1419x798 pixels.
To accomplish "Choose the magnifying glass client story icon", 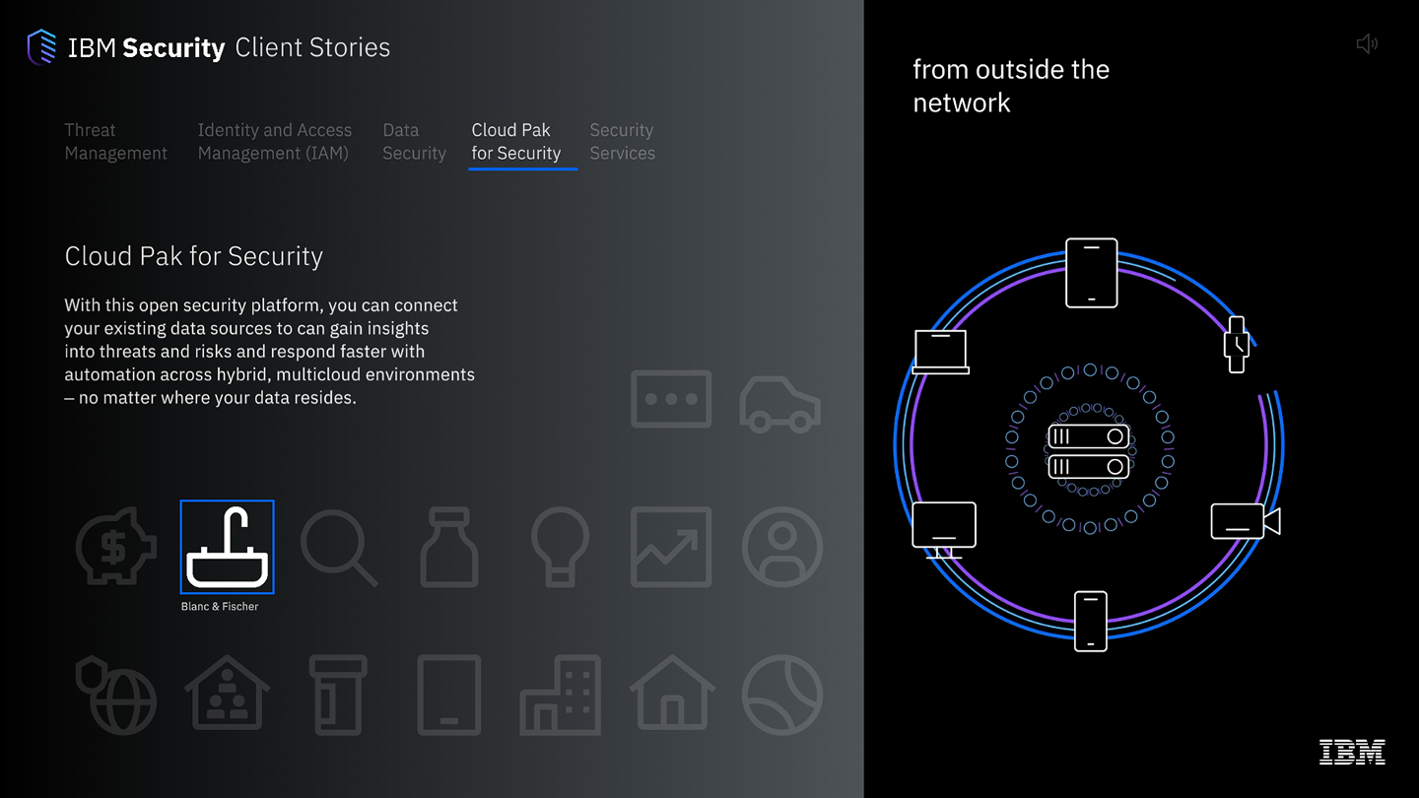I will pos(339,547).
